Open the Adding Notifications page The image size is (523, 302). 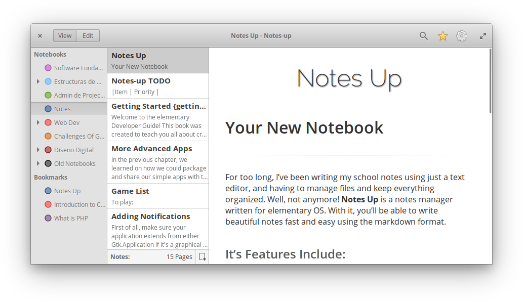click(x=158, y=229)
